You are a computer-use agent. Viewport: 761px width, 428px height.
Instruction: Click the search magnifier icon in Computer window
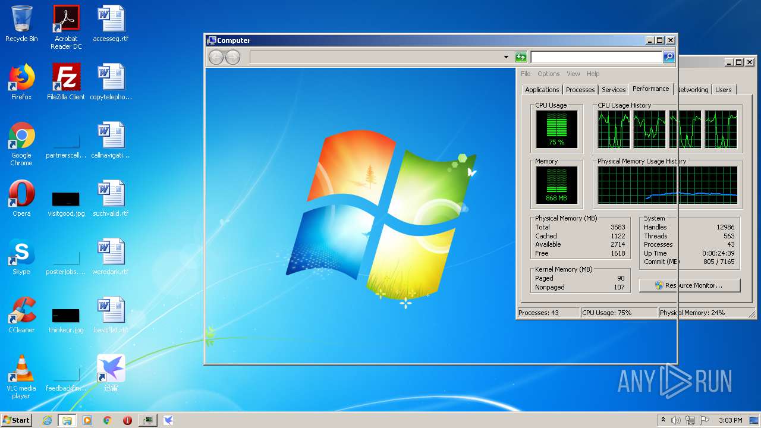point(669,57)
